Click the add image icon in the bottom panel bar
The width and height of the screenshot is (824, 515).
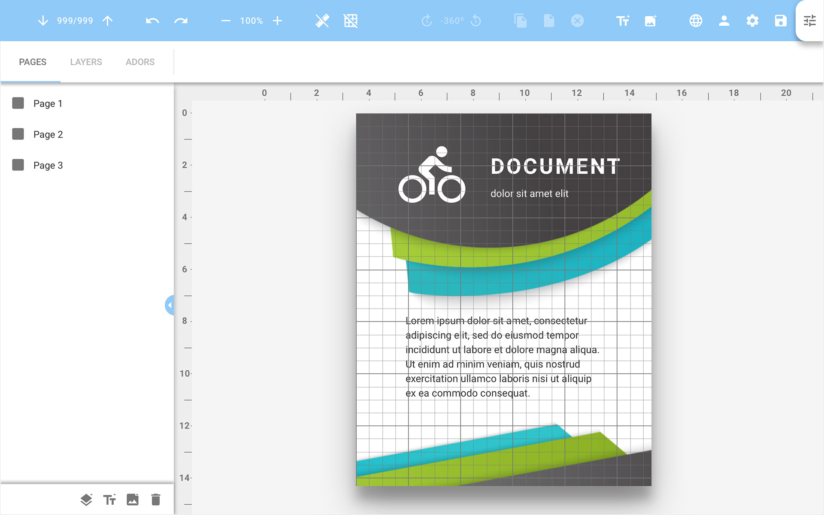(x=133, y=500)
